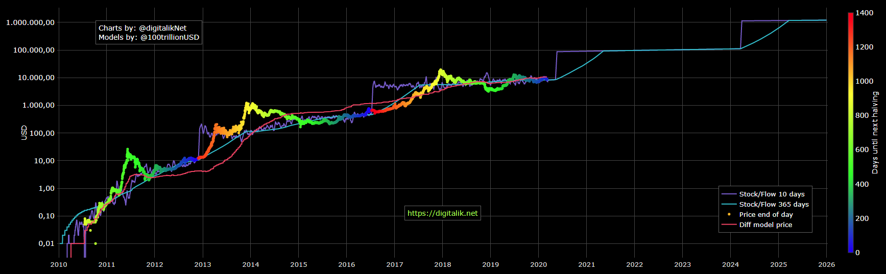Click the 2026 x-axis label
The width and height of the screenshot is (886, 274).
tap(827, 264)
